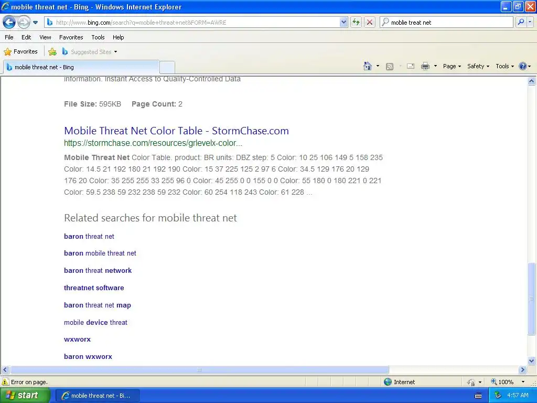Click the Print icon
537x403 pixels.
(425, 66)
